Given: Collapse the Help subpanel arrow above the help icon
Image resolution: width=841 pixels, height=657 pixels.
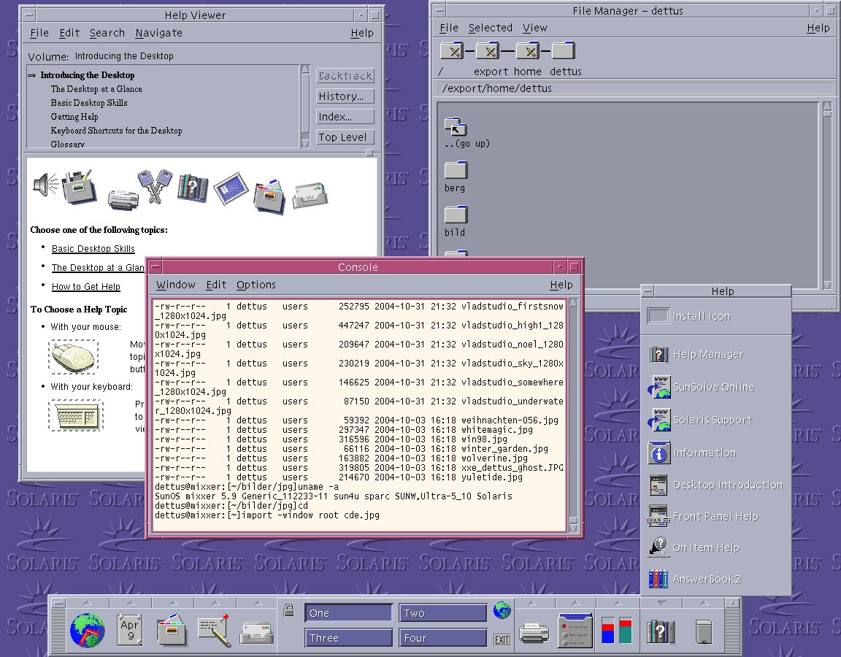Looking at the screenshot, I should click(x=661, y=603).
